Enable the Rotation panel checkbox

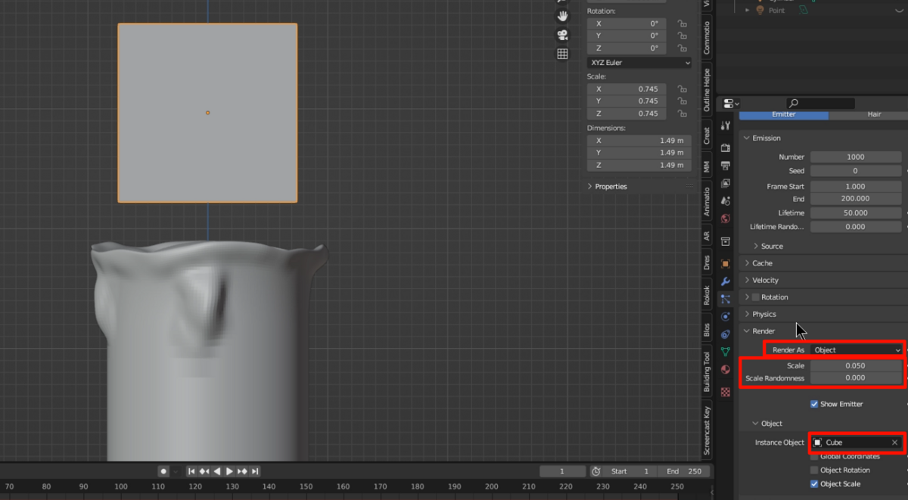pos(755,297)
